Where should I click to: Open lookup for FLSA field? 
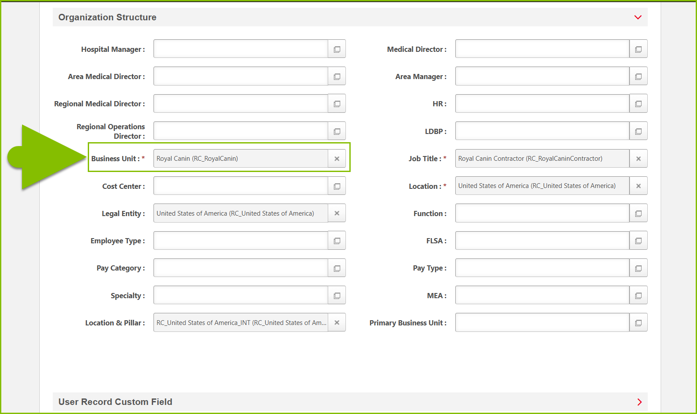point(638,241)
